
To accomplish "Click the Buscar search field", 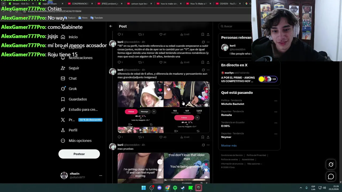I will [235, 26].
